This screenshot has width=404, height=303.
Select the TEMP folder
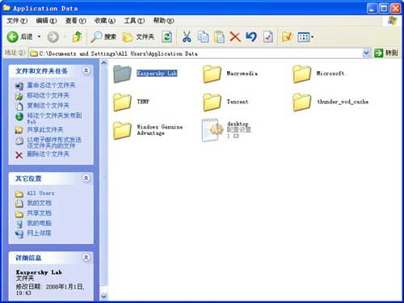tap(131, 102)
